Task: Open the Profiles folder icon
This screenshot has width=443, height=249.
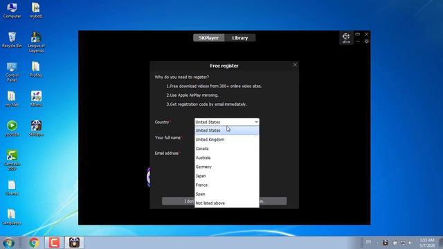Action: coord(36,69)
